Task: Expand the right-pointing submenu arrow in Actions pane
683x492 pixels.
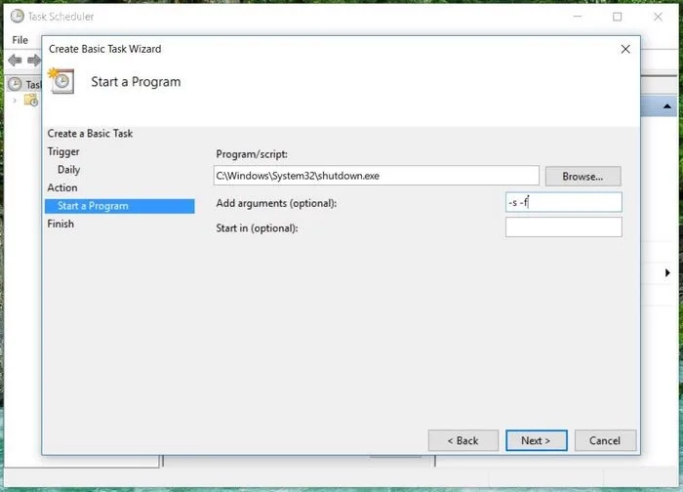Action: (x=667, y=273)
